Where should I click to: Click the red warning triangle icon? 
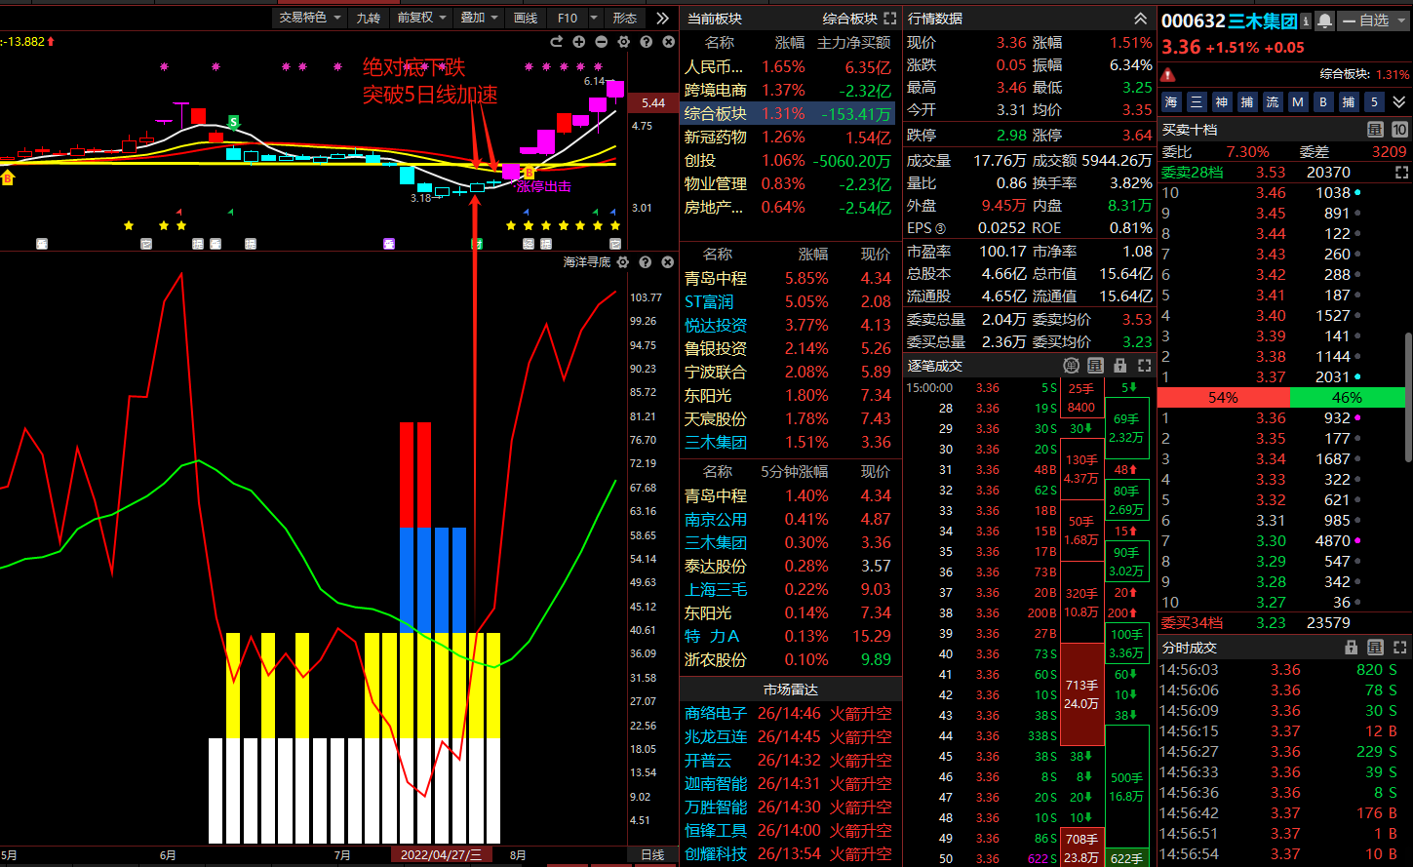click(x=1168, y=74)
